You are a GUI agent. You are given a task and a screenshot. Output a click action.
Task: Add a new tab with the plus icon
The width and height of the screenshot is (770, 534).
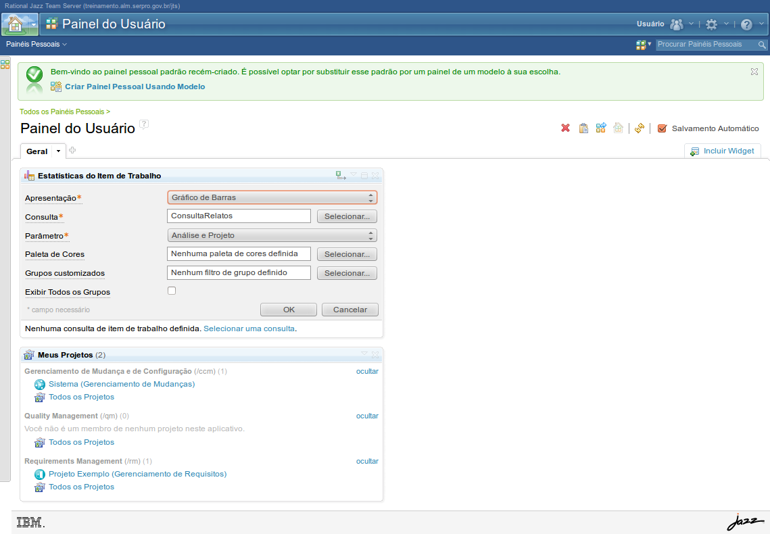(72, 150)
